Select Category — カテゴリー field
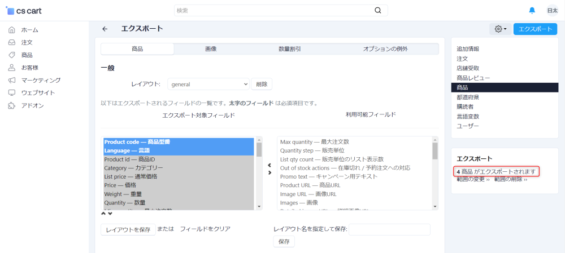The image size is (565, 253). point(180,168)
